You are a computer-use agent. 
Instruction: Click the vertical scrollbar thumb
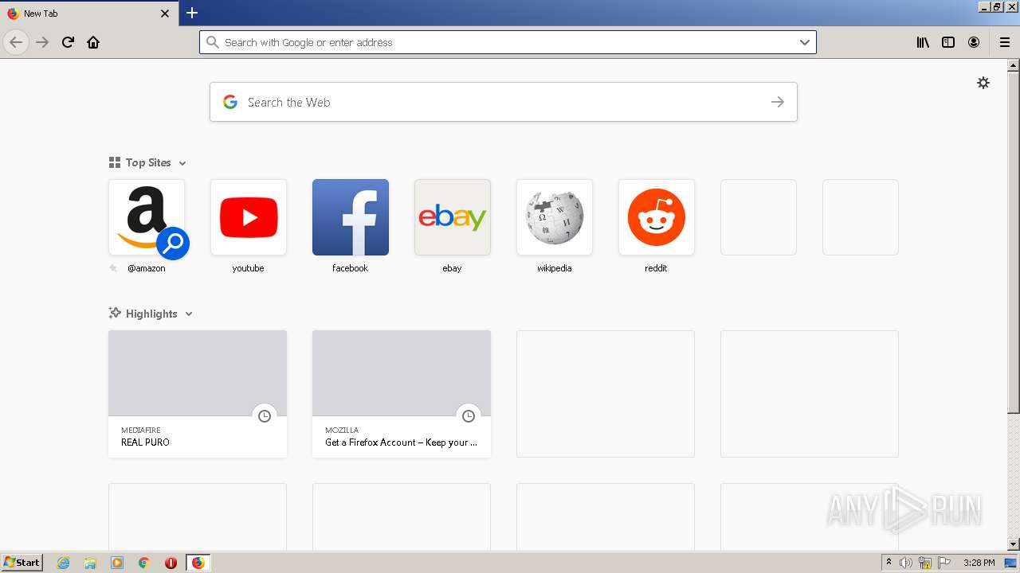(1013, 243)
